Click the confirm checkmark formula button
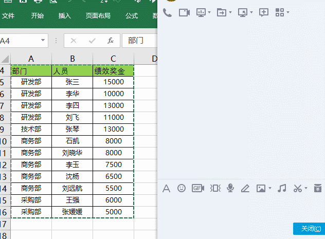This screenshot has height=239, width=325. [92, 41]
